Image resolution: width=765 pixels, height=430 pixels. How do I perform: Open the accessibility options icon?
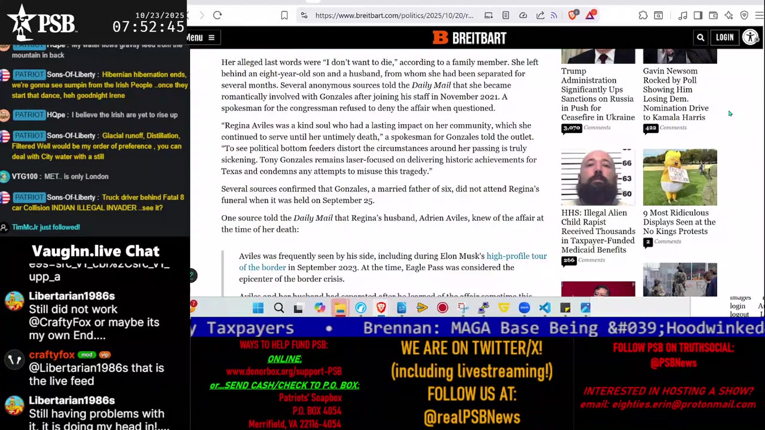click(x=751, y=37)
